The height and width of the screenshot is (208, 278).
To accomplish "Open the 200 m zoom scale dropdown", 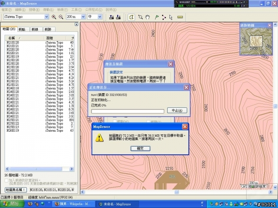I will [x=83, y=17].
